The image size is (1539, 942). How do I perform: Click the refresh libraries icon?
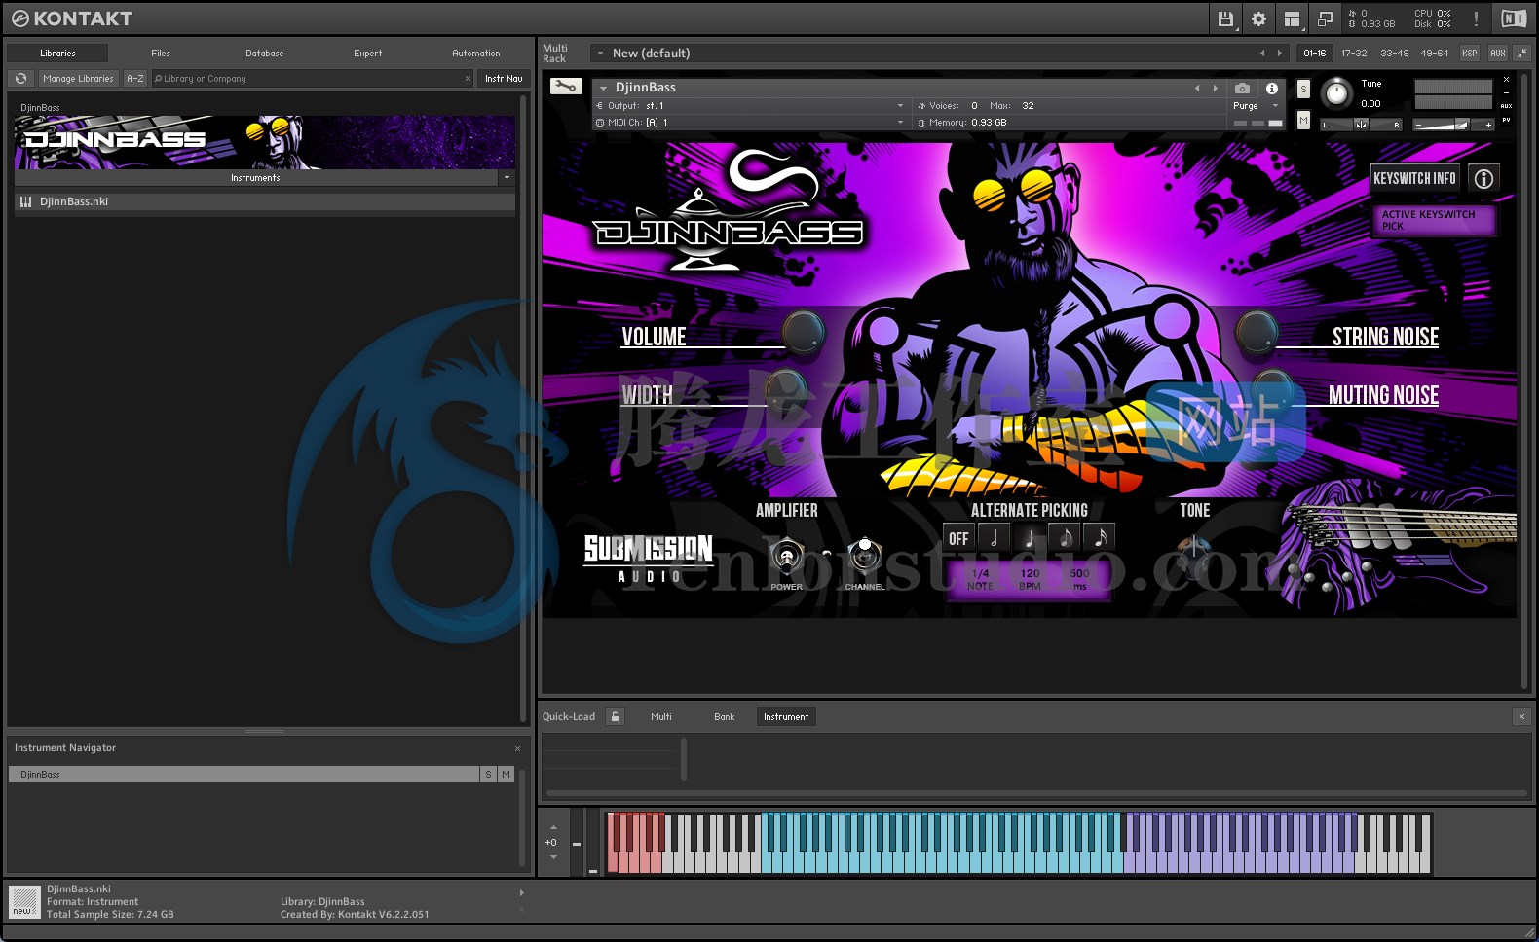click(20, 78)
